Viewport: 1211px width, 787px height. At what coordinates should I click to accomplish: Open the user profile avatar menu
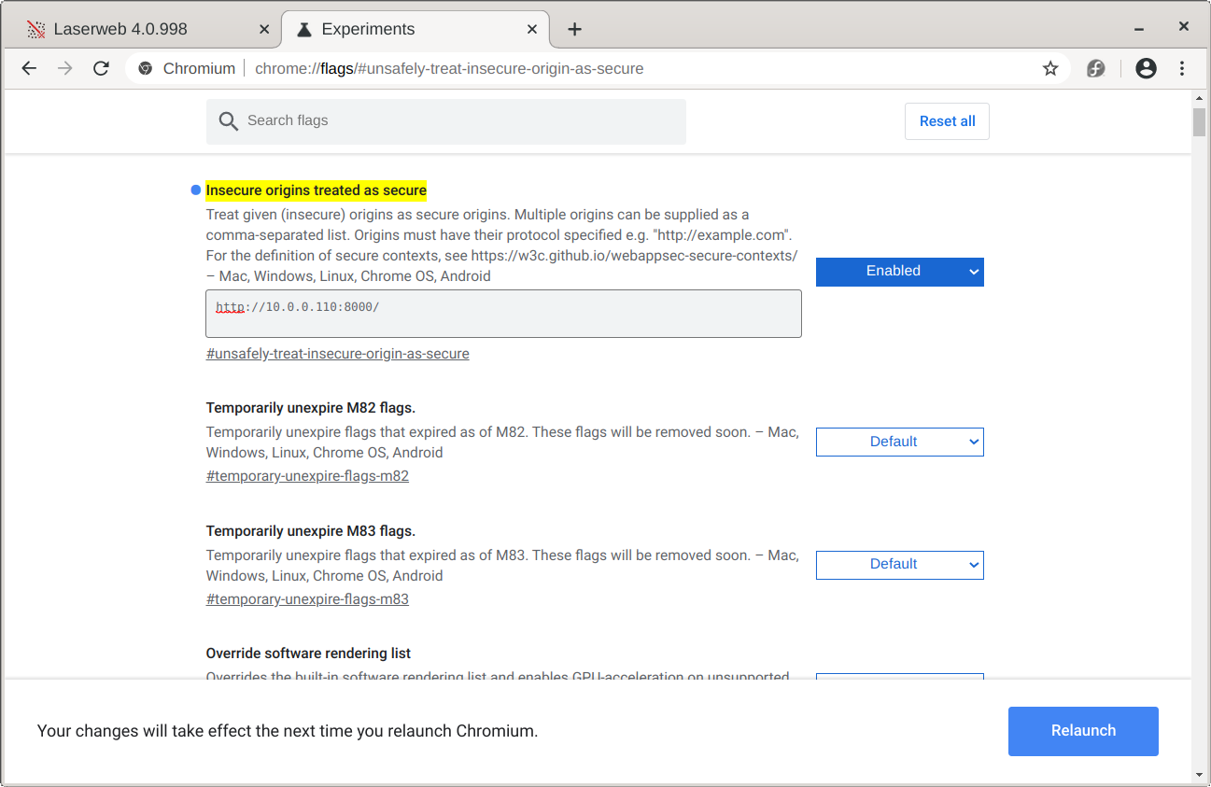pos(1146,68)
